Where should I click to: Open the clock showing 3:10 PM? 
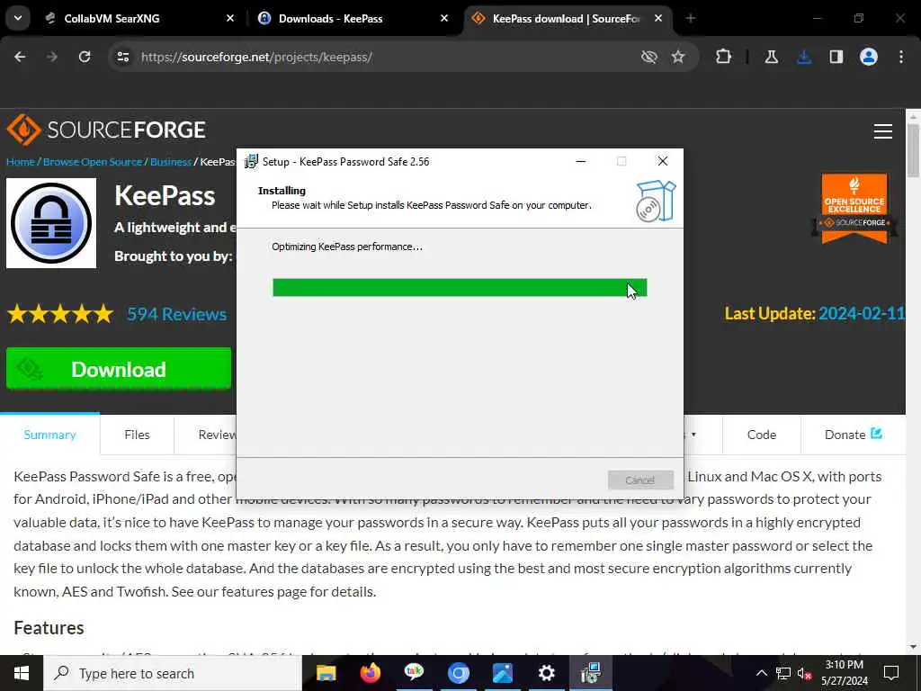tap(845, 673)
